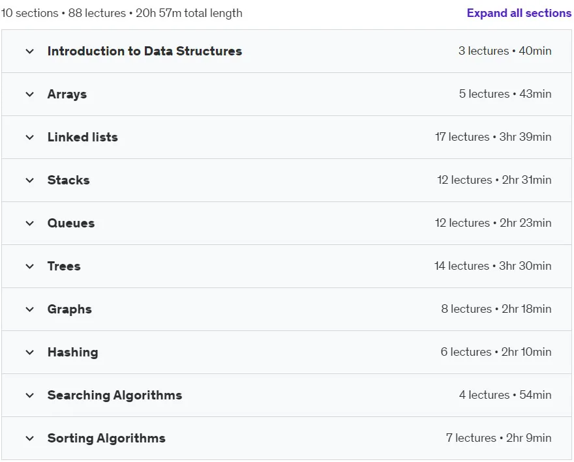
Task: Click the Stacks section title
Action: click(x=68, y=180)
